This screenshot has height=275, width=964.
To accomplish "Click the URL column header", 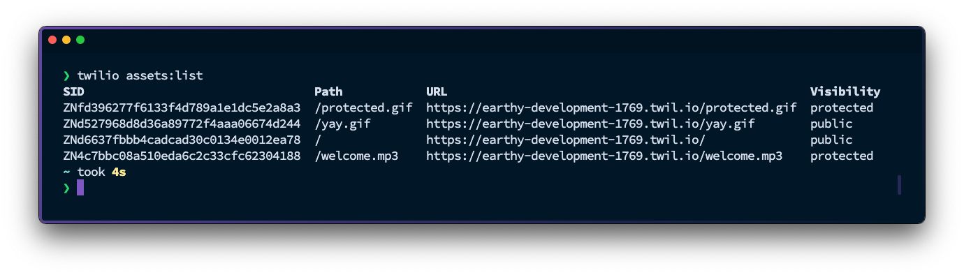I will 437,91.
